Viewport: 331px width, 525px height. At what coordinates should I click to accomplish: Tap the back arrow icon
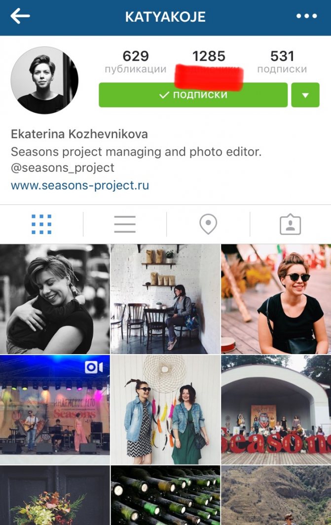pyautogui.click(x=20, y=16)
